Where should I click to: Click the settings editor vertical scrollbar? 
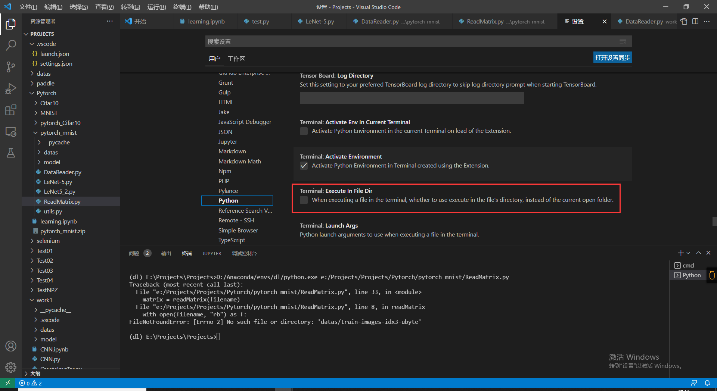[714, 221]
